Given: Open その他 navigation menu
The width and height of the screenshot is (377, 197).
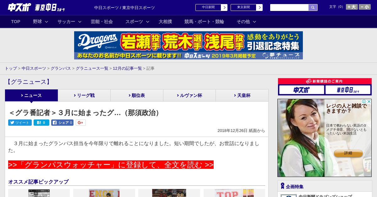Looking at the screenshot, I should (x=243, y=22).
